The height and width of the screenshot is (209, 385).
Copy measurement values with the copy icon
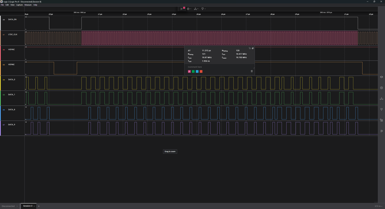[250, 48]
